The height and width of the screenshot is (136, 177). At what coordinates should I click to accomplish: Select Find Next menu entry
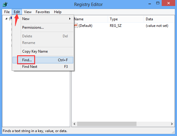[x=43, y=67]
